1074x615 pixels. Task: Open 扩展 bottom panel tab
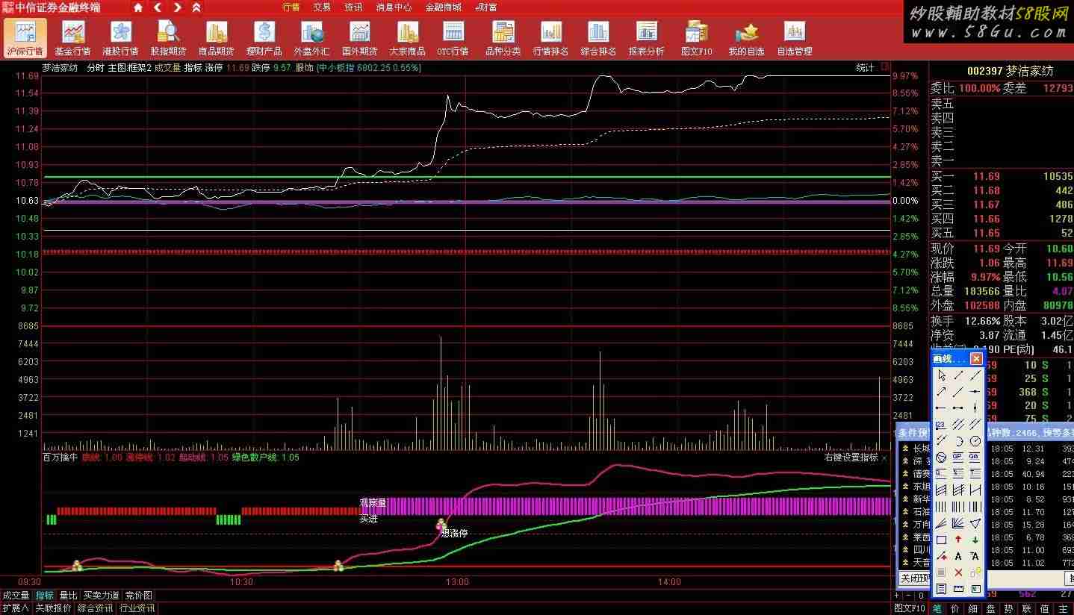[x=15, y=608]
